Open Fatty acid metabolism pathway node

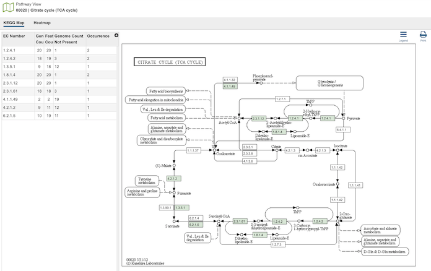[x=167, y=118]
